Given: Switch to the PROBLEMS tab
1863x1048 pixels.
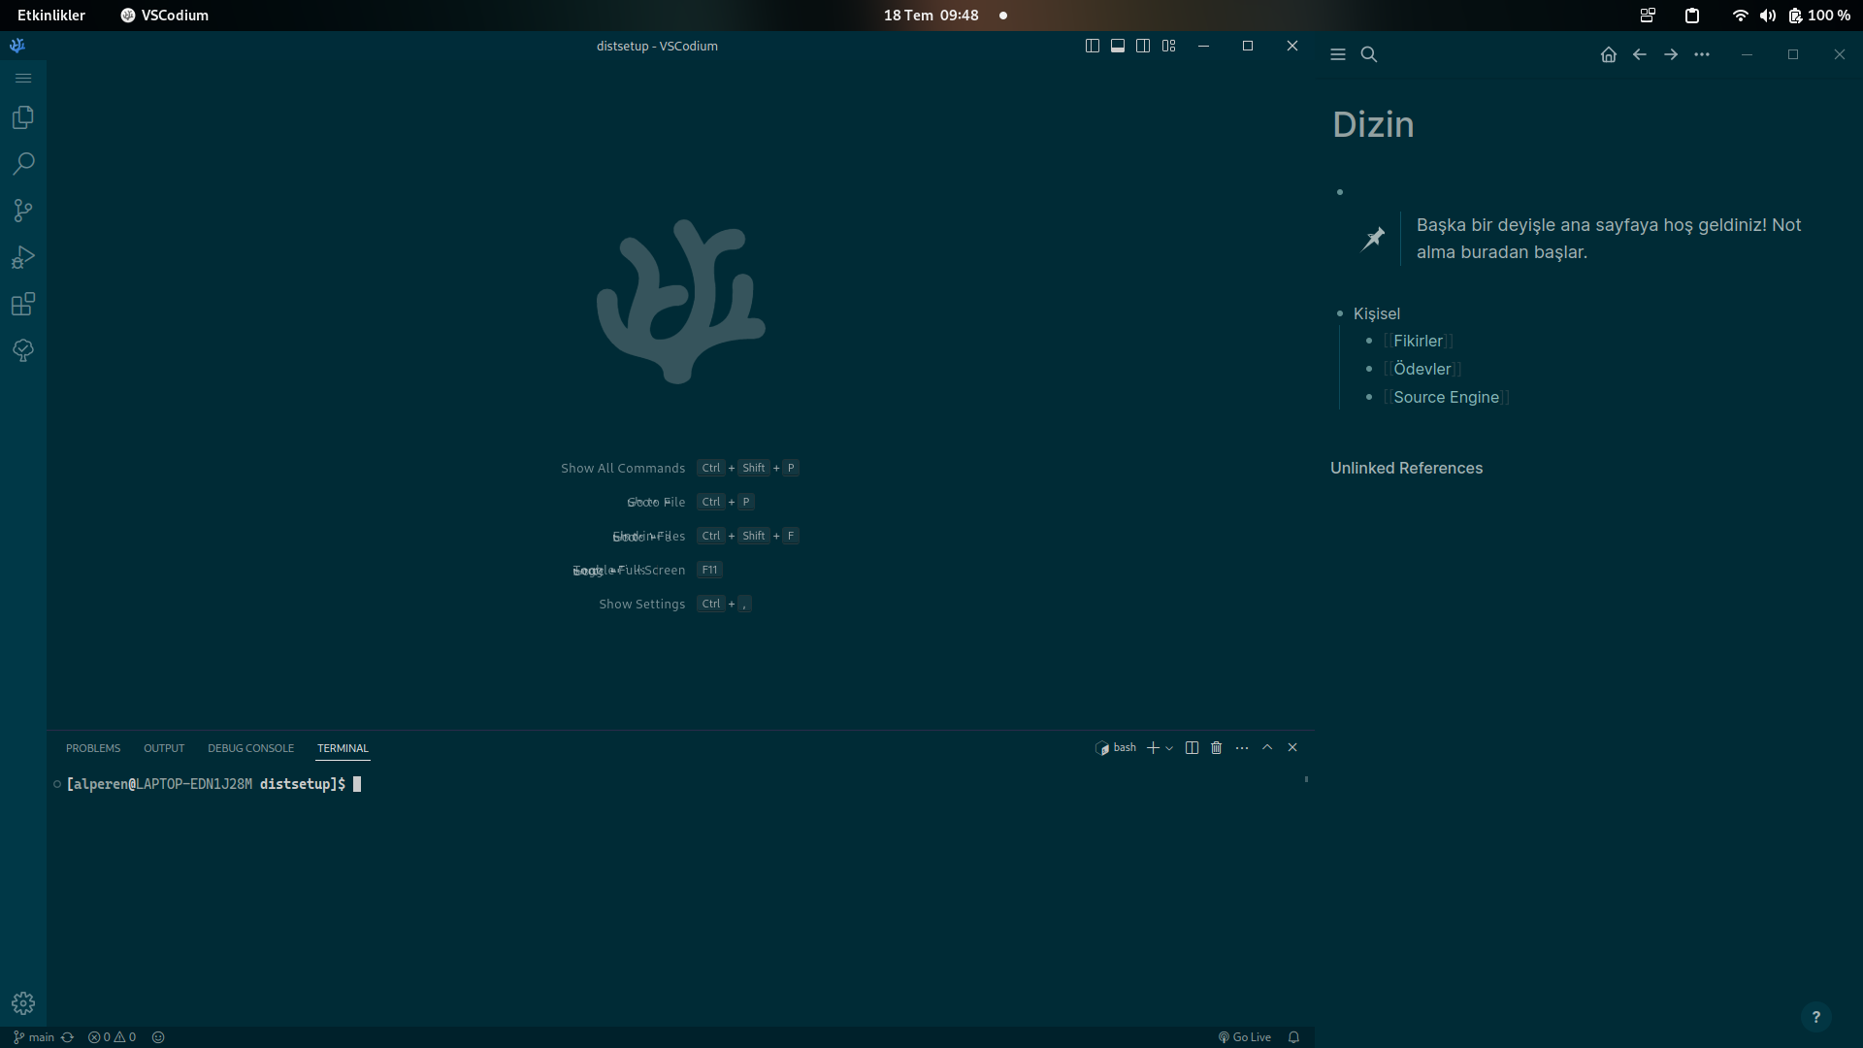Looking at the screenshot, I should [93, 748].
